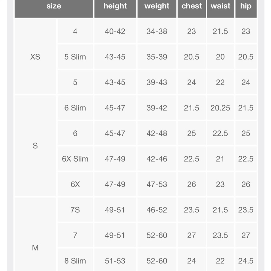Click the chest column header
The height and width of the screenshot is (271, 271).
point(192,8)
